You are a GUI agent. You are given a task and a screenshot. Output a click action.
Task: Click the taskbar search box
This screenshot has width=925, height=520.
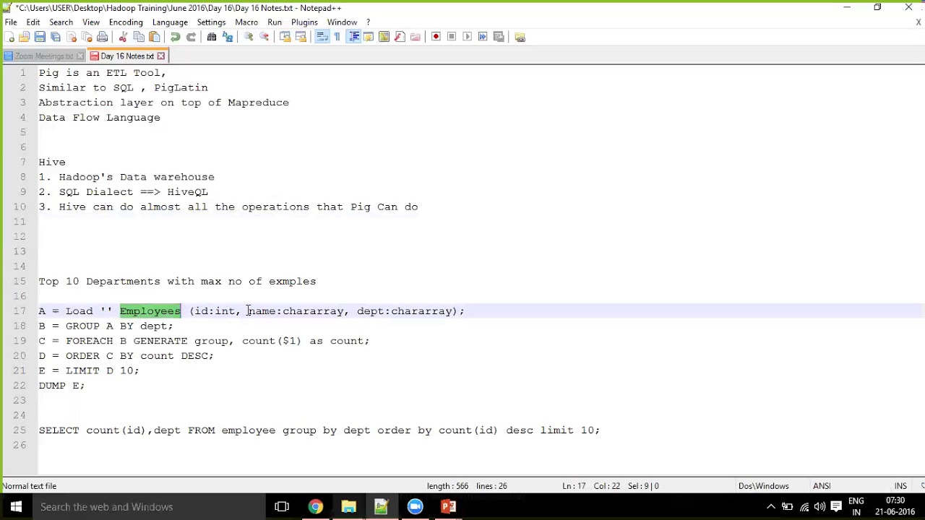coord(148,507)
